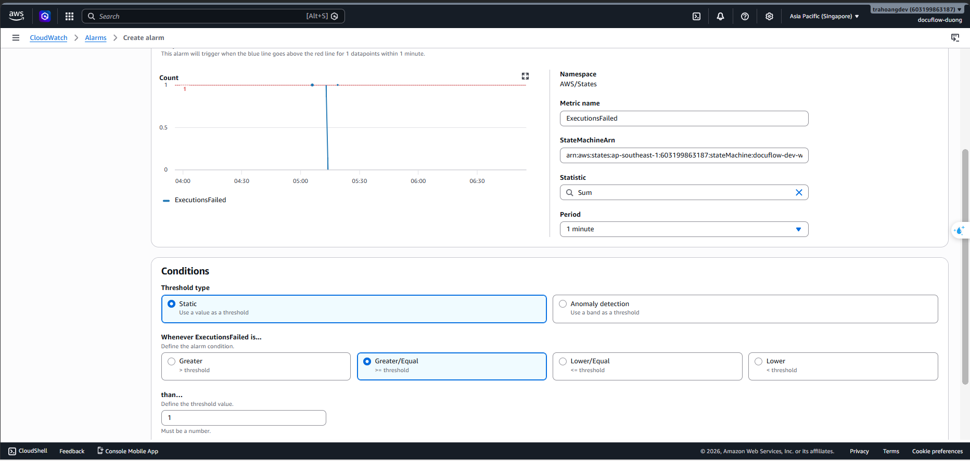Click the Statistic search field
The image size is (970, 461).
coord(684,192)
